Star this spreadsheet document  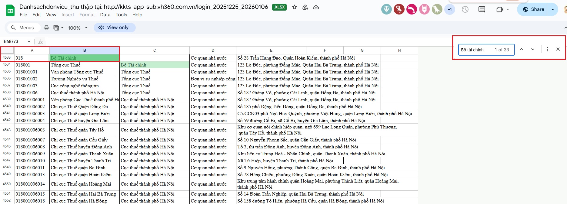click(x=294, y=7)
